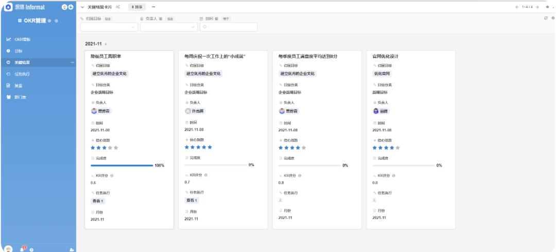Click the small arrow at far top right corner
Image resolution: width=556 pixels, height=252 pixels.
click(x=554, y=7)
